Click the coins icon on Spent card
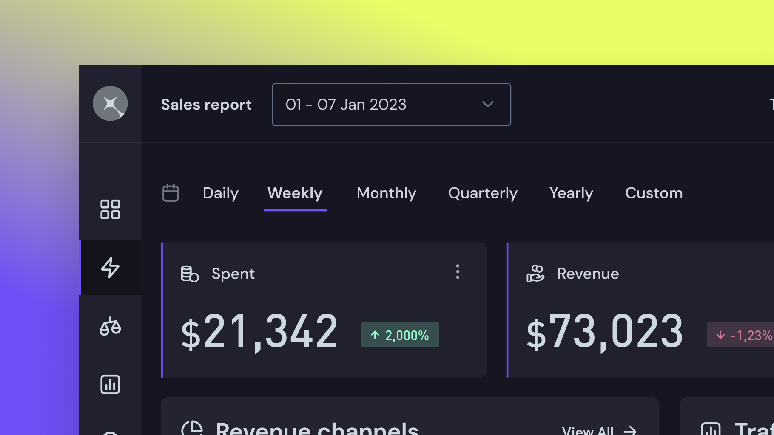774x435 pixels. pyautogui.click(x=190, y=274)
